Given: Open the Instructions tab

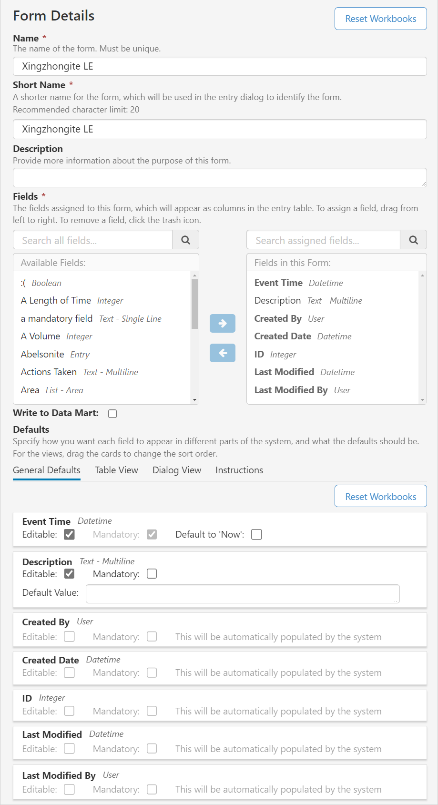Looking at the screenshot, I should (239, 470).
